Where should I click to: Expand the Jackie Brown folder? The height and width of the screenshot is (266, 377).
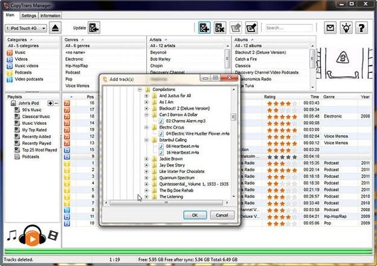pos(146,159)
